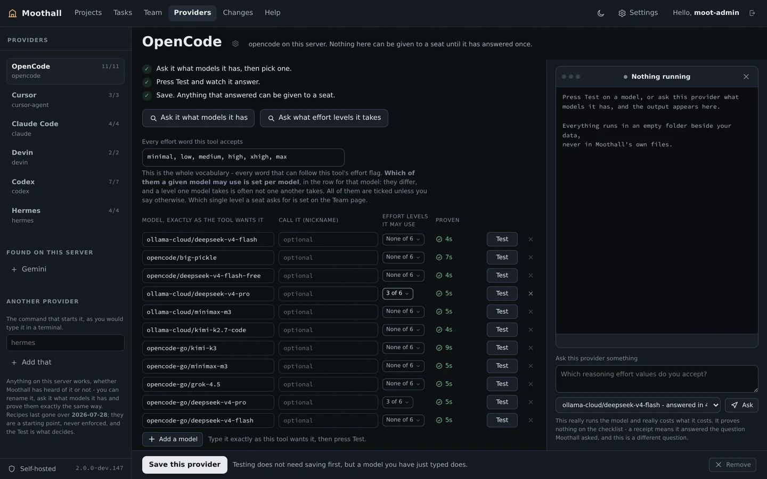Screen dimensions: 767x479
Task: Click the plus icon beside Gemini
Action: [14, 269]
